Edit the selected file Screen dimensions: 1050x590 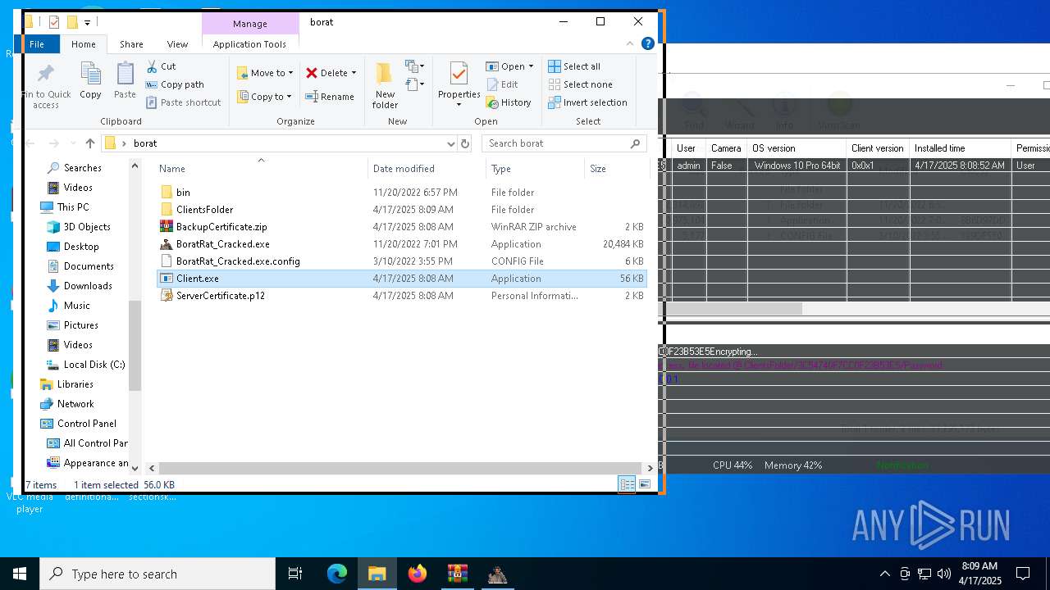click(502, 84)
